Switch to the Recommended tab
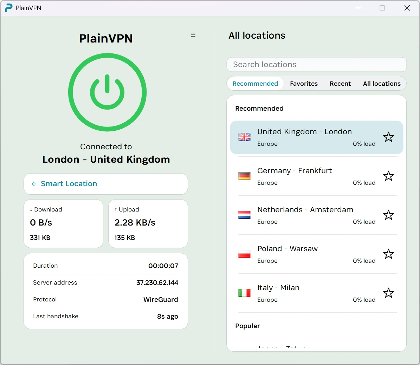Image resolution: width=420 pixels, height=365 pixels. (255, 84)
